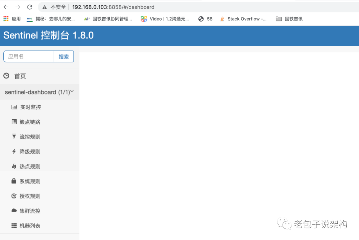Click the filter funnel icon beside 流控规则

pyautogui.click(x=14, y=137)
